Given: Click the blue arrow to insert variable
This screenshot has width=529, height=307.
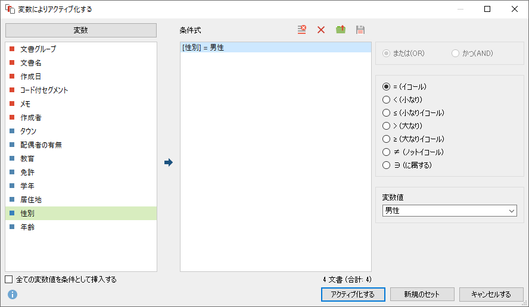Looking at the screenshot, I should [x=169, y=162].
